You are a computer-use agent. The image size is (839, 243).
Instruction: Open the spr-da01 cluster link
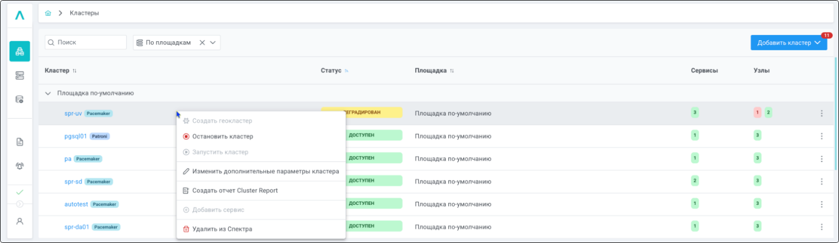pyautogui.click(x=76, y=227)
